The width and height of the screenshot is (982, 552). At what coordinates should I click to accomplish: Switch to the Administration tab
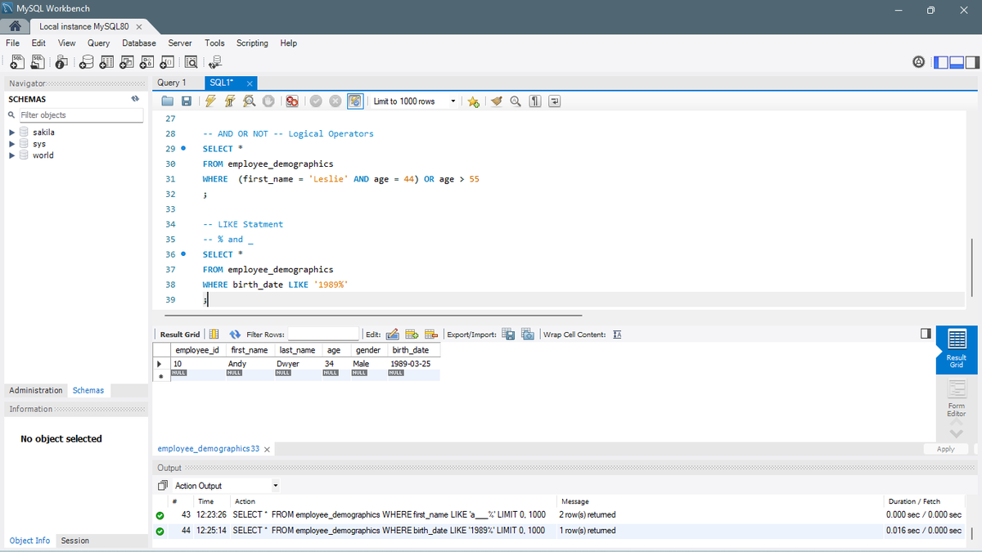click(36, 390)
